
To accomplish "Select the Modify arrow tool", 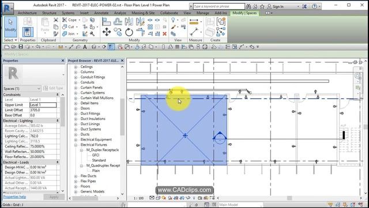I will click(x=10, y=27).
